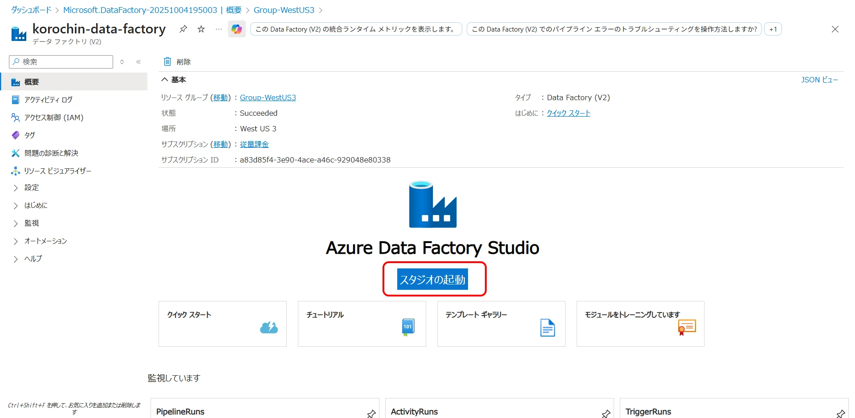Click the Copilot icon in header

[236, 29]
